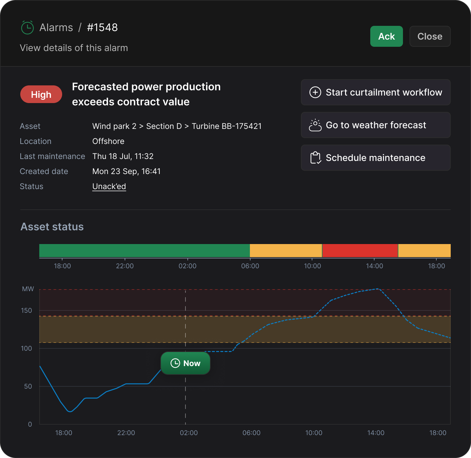Viewport: 471px width, 458px height.
Task: Click the 150 value on the chart's MW axis
Action: (26, 310)
